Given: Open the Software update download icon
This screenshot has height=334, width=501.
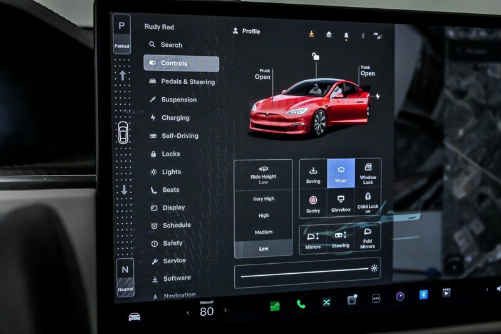Looking at the screenshot, I should [311, 34].
